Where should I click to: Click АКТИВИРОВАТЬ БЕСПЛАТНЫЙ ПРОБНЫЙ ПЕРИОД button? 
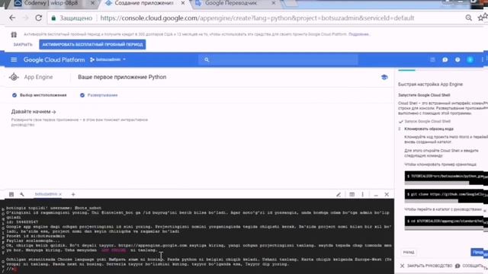[92, 44]
